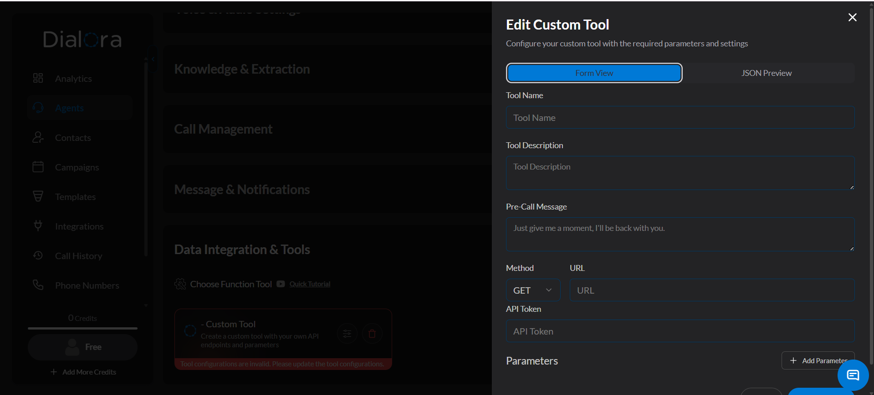Expand the Call Management section
The height and width of the screenshot is (395, 874).
coord(223,129)
